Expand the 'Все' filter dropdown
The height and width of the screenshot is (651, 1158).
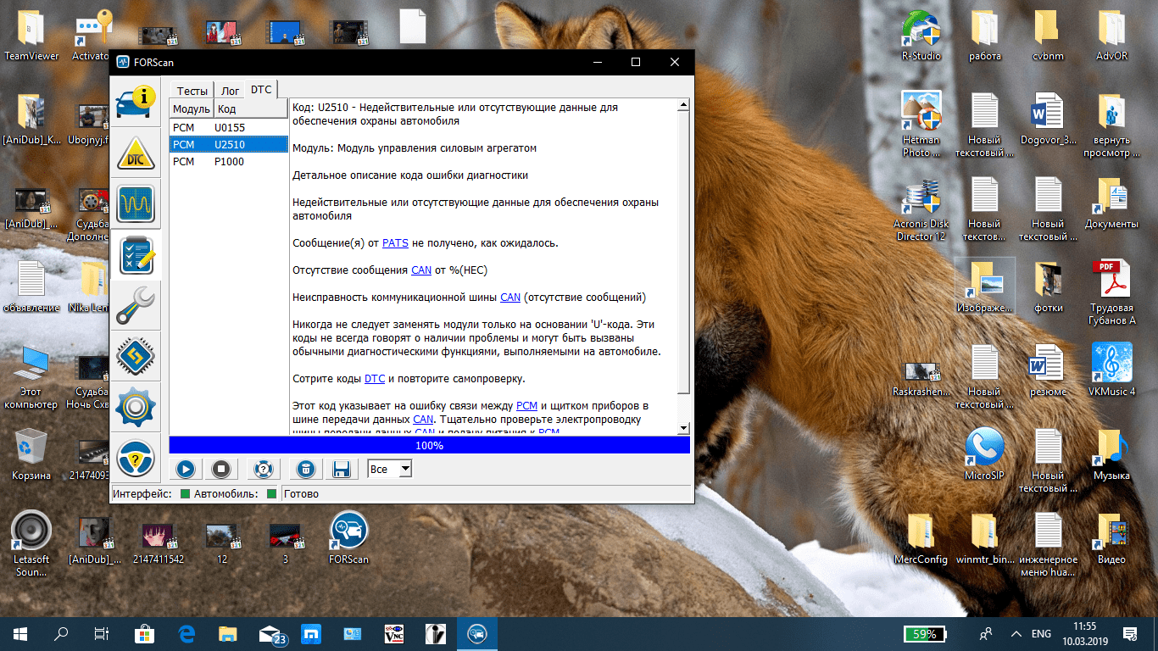pyautogui.click(x=405, y=469)
